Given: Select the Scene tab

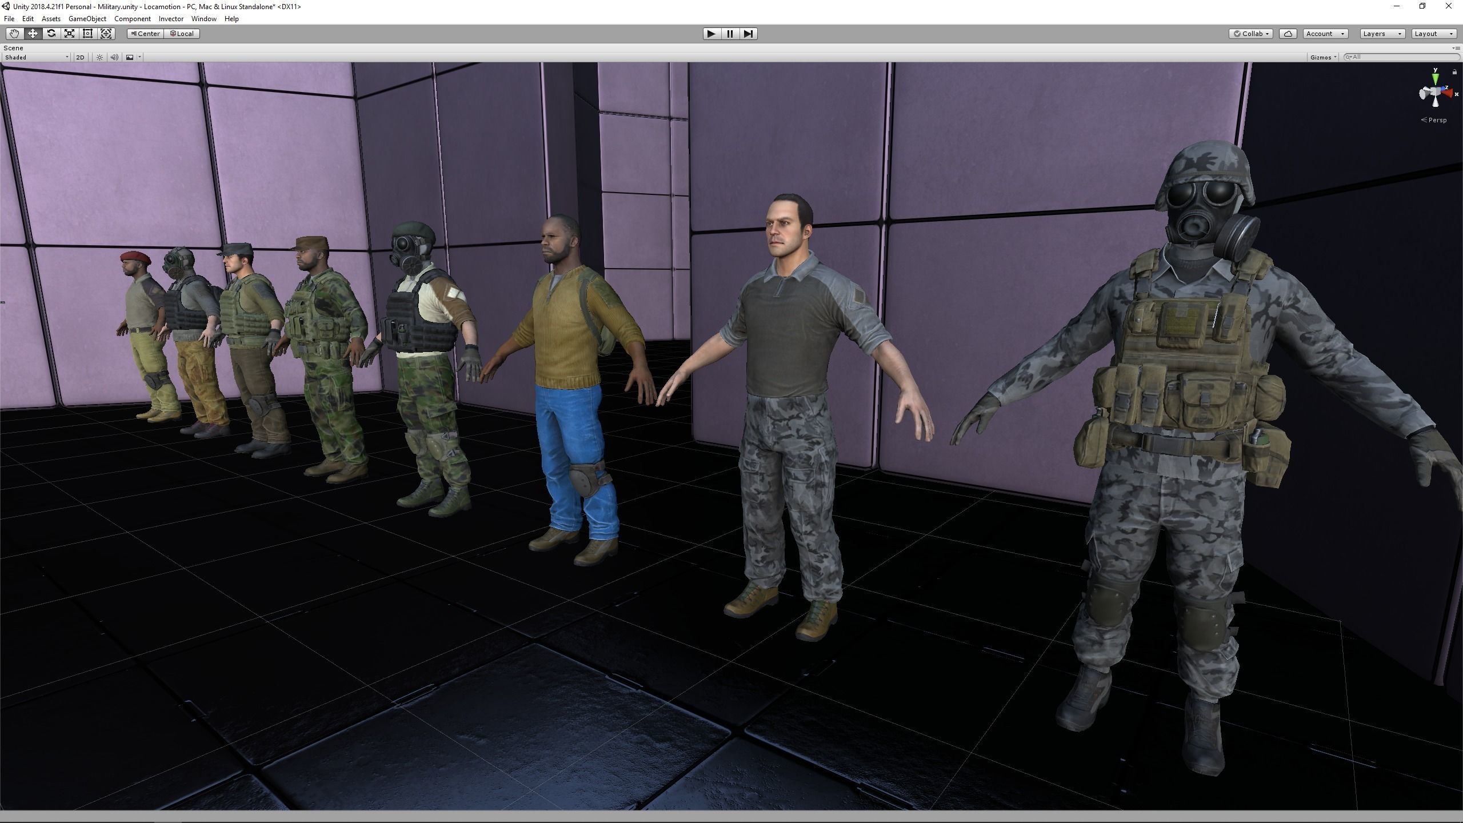Looking at the screenshot, I should [13, 48].
